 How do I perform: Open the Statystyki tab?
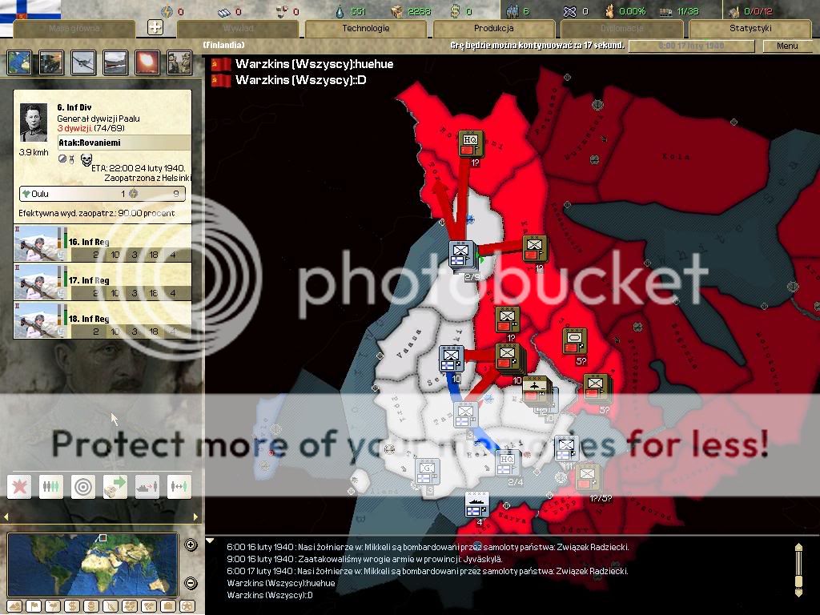click(750, 29)
